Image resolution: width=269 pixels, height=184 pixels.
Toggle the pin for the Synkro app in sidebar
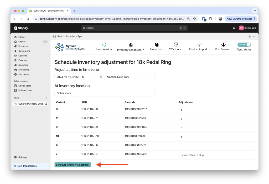tap(46, 104)
